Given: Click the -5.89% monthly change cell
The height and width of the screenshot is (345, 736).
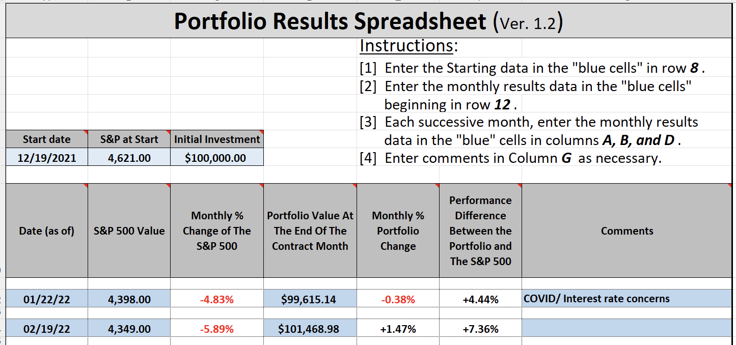Looking at the screenshot, I should click(x=217, y=329).
